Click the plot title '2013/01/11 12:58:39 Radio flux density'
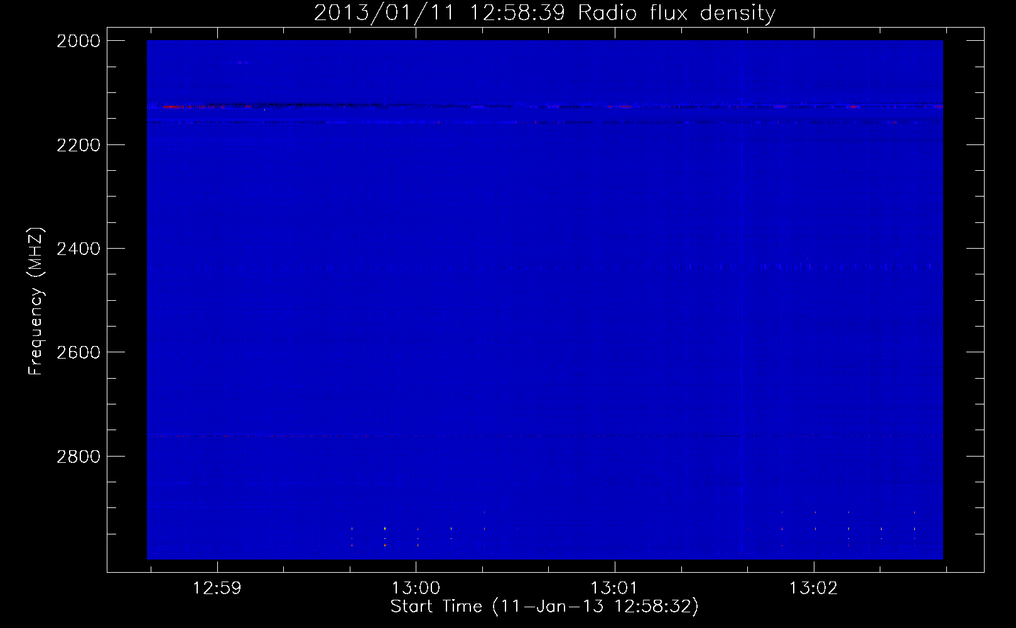 544,13
